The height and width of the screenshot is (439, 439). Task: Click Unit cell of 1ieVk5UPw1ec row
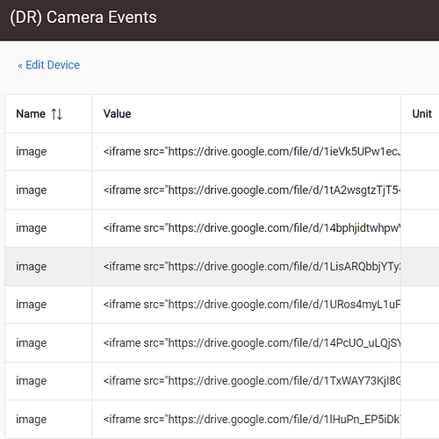point(420,152)
